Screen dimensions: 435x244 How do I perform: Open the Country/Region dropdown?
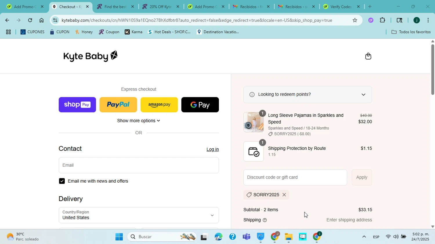[x=139, y=215]
